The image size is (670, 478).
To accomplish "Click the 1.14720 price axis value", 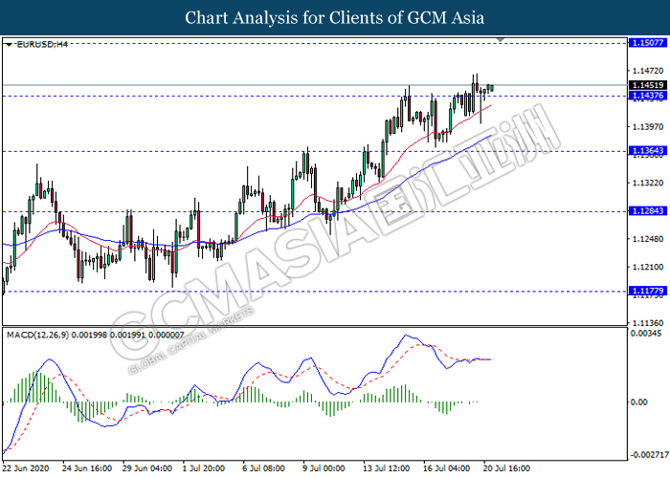I will (x=648, y=71).
